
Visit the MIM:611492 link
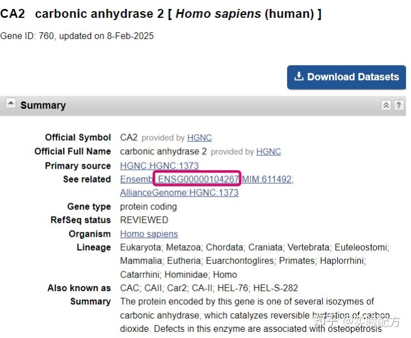coord(267,179)
